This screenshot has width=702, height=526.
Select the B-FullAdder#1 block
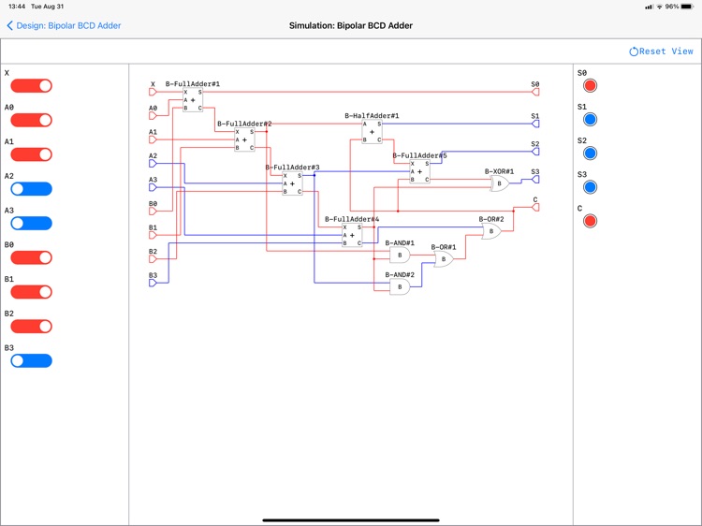[193, 100]
